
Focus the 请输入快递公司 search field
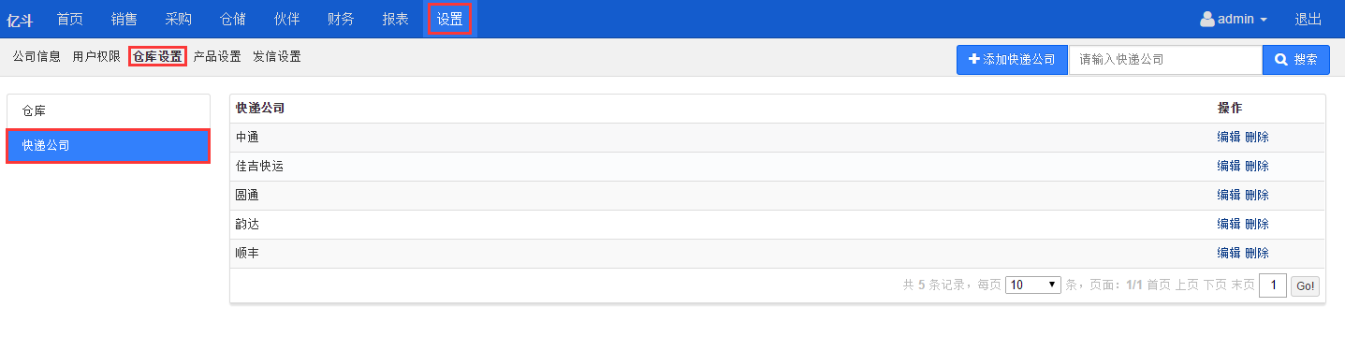1165,59
